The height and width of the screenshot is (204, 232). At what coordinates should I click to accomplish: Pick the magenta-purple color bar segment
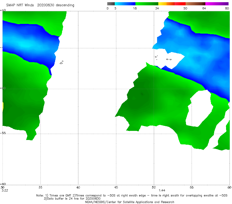(217, 4)
